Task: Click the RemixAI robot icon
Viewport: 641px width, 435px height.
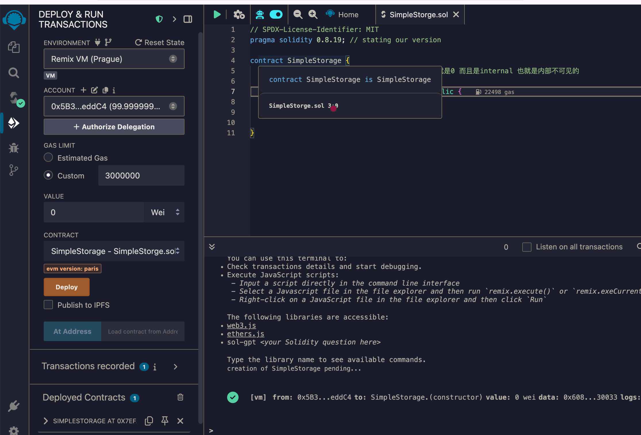Action: click(260, 14)
